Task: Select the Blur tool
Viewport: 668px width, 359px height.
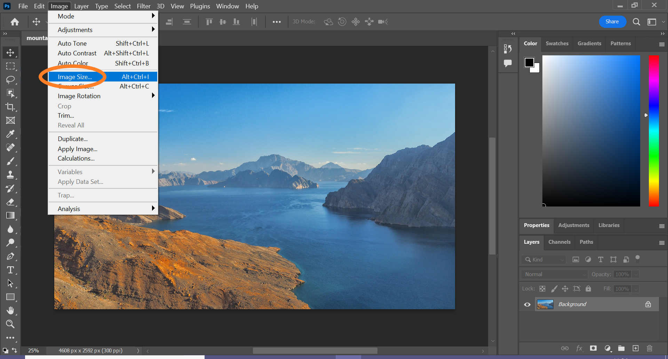Action: click(10, 229)
